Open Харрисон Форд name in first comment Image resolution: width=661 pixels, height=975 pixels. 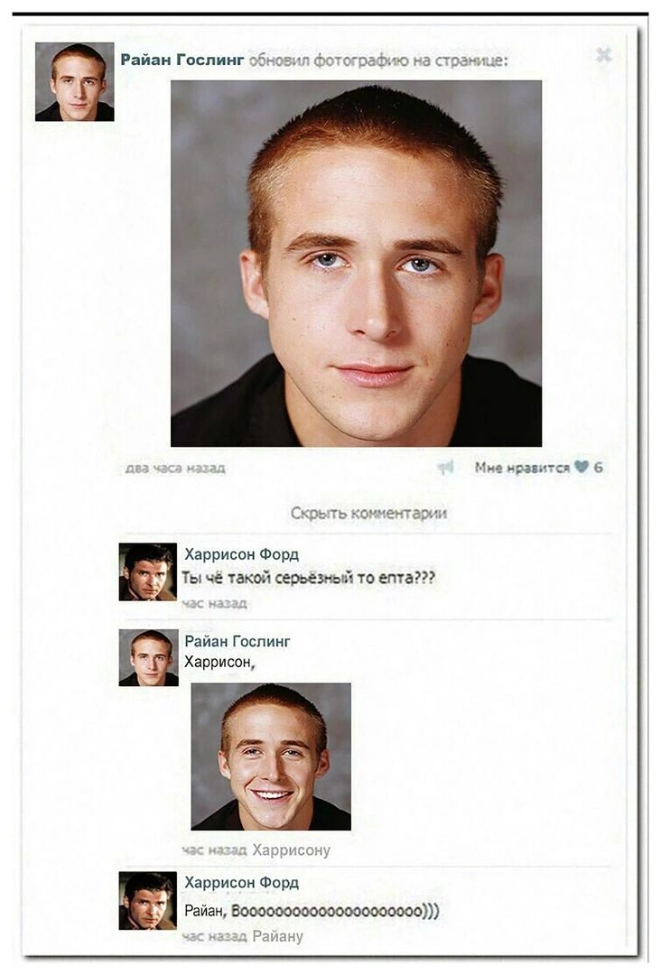(242, 553)
